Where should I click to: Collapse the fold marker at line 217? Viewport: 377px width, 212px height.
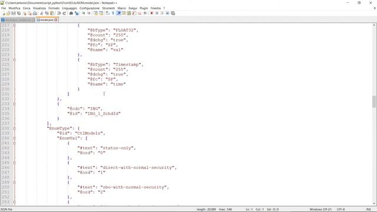[x=14, y=25]
